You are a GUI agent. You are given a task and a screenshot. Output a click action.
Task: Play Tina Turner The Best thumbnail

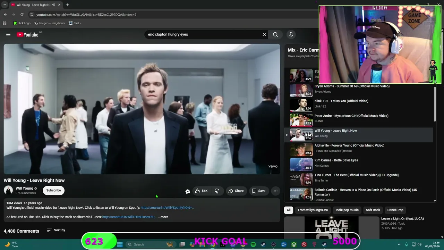pos(301,179)
